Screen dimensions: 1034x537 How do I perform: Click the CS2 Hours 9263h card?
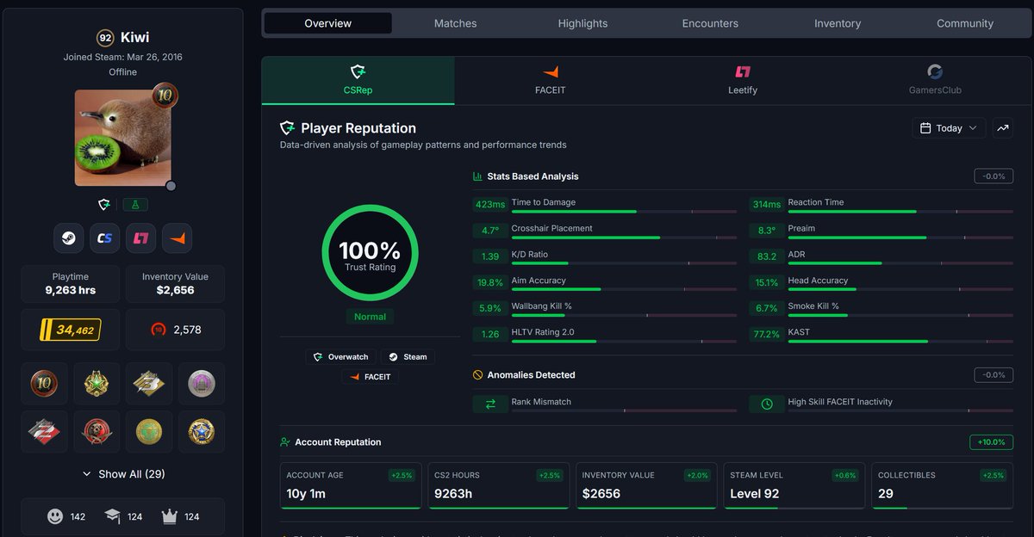pos(498,485)
